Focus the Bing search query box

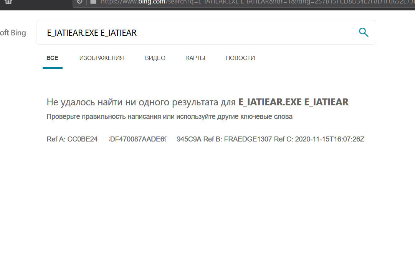(192, 33)
